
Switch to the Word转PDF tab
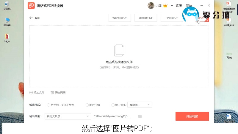point(120,18)
